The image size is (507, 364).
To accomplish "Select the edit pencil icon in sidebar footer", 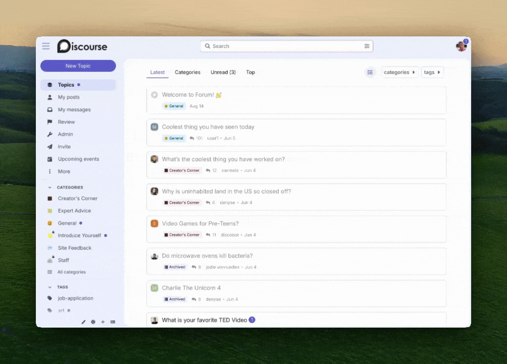I will (x=83, y=322).
